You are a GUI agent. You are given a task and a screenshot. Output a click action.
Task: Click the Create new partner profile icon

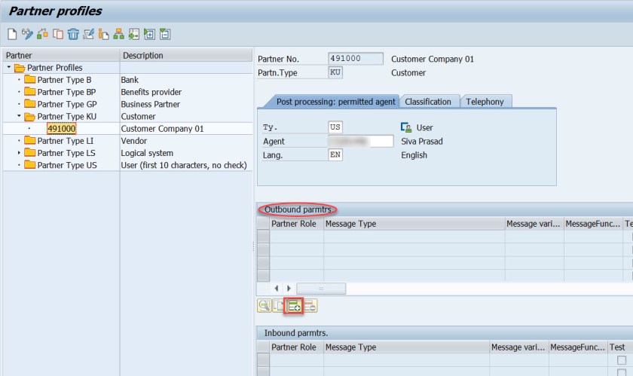click(12, 35)
